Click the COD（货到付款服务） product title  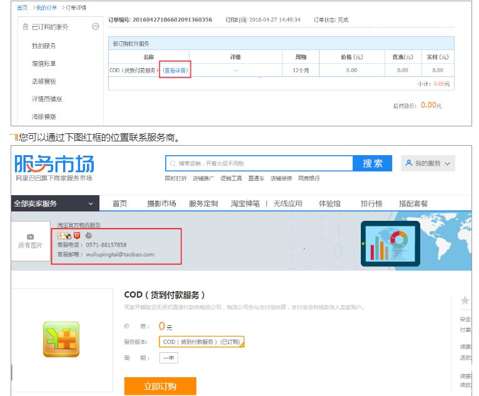[164, 295]
